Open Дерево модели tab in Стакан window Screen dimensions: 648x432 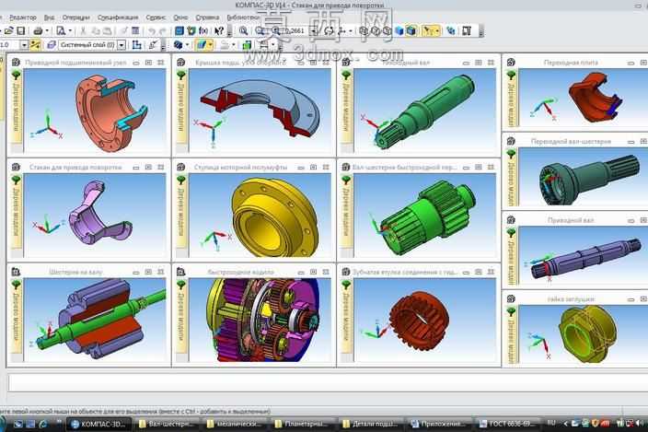click(x=17, y=212)
